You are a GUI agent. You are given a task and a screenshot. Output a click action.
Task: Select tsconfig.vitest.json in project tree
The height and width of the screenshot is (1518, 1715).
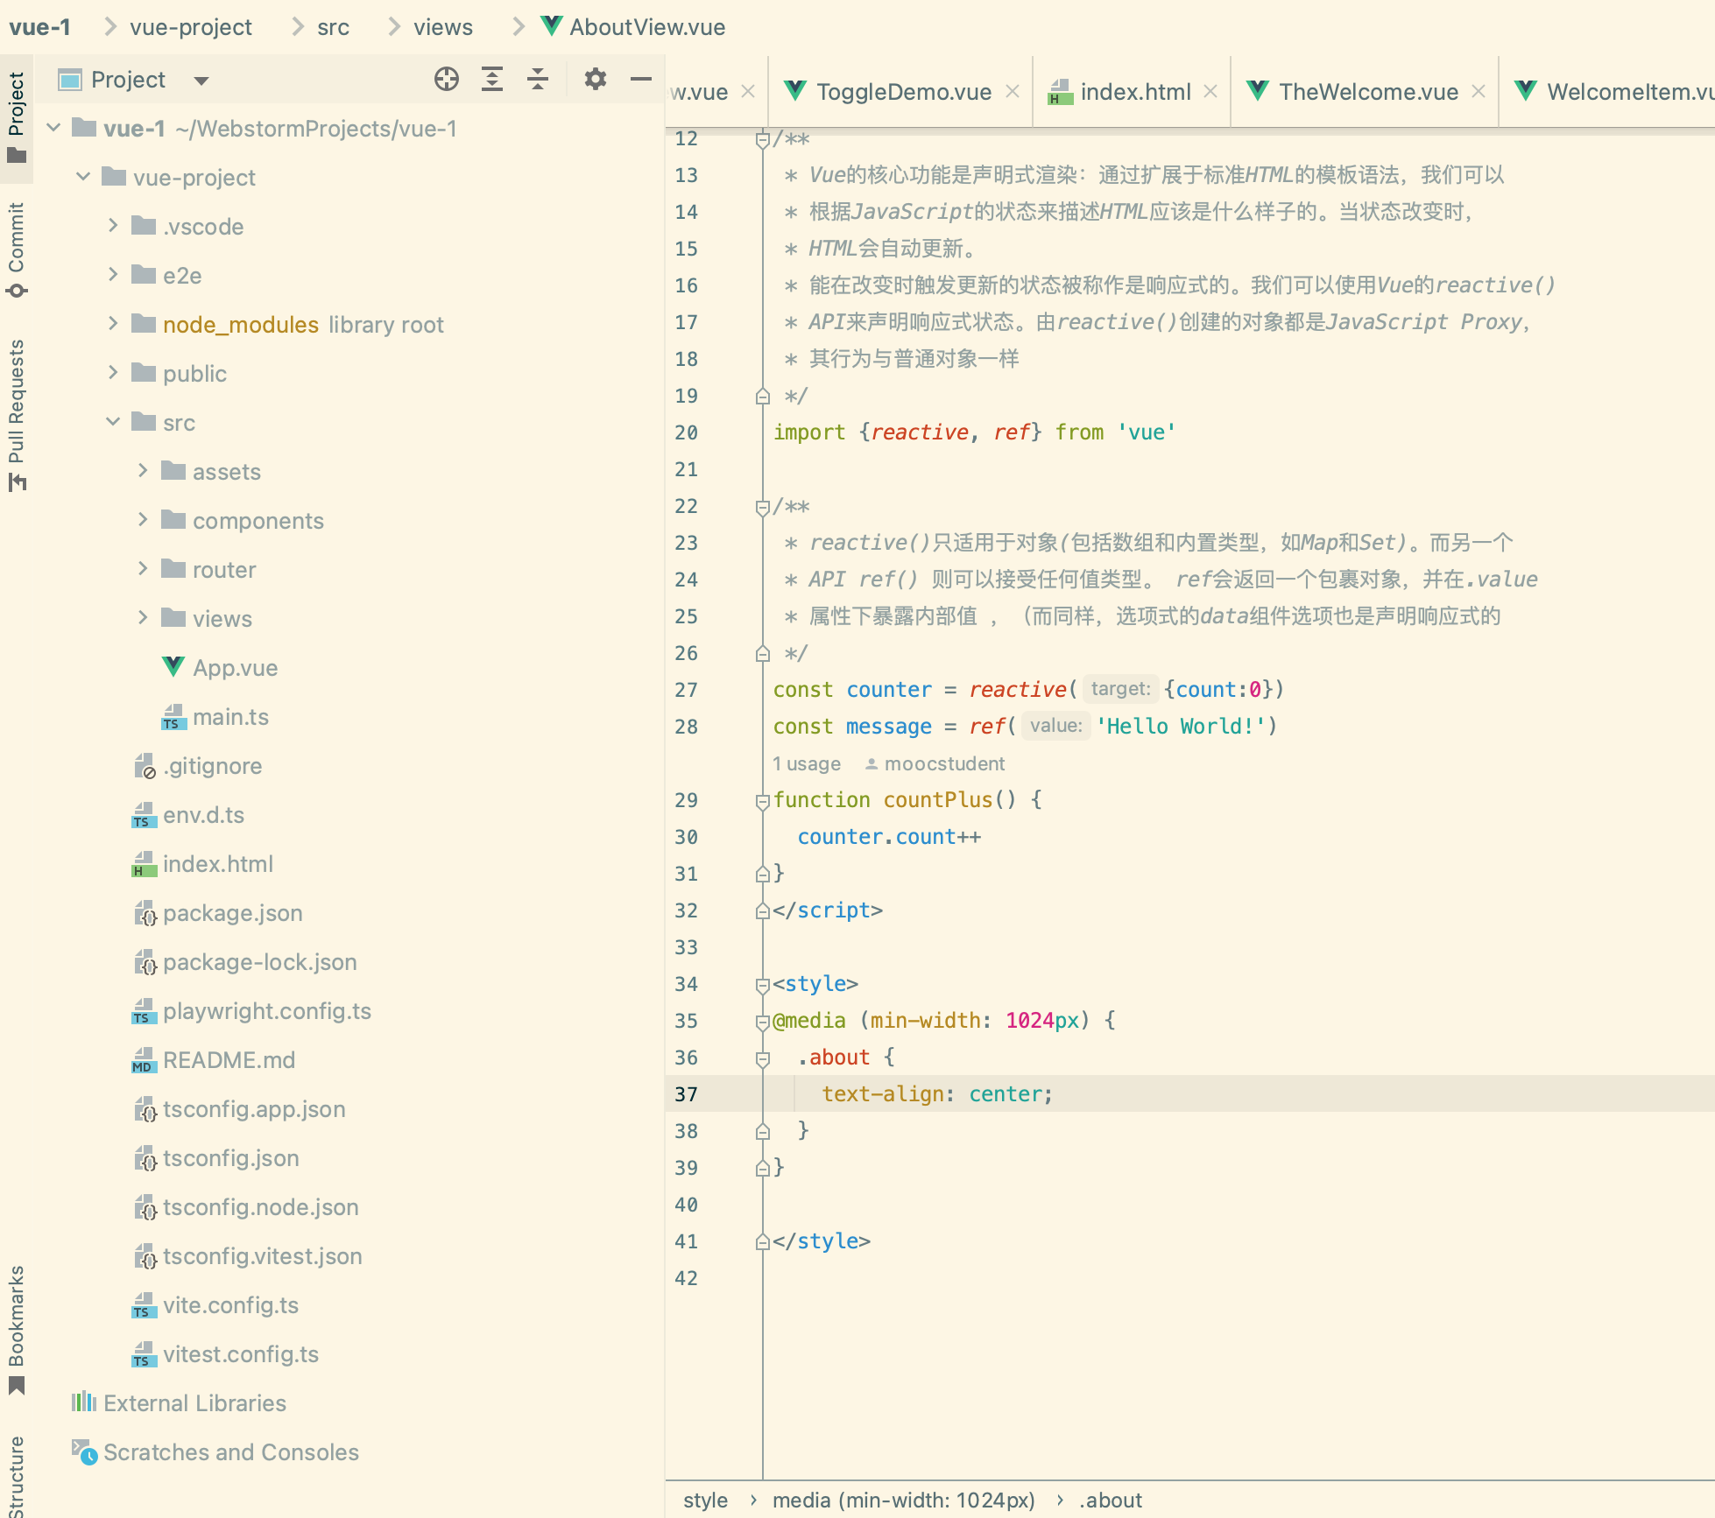(263, 1256)
